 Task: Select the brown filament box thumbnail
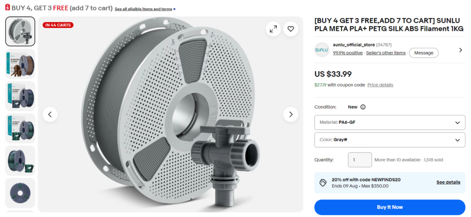tap(20, 63)
